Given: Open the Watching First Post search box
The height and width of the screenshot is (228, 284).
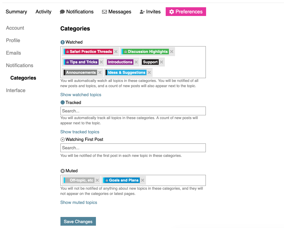Looking at the screenshot, I should coord(133,148).
